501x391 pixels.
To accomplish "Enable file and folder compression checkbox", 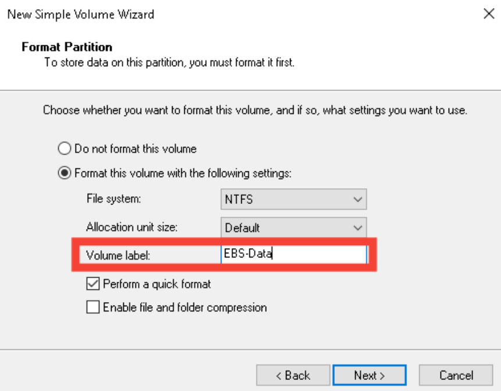I will click(x=92, y=307).
